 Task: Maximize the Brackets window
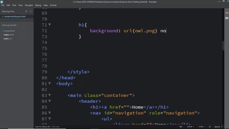223,1
